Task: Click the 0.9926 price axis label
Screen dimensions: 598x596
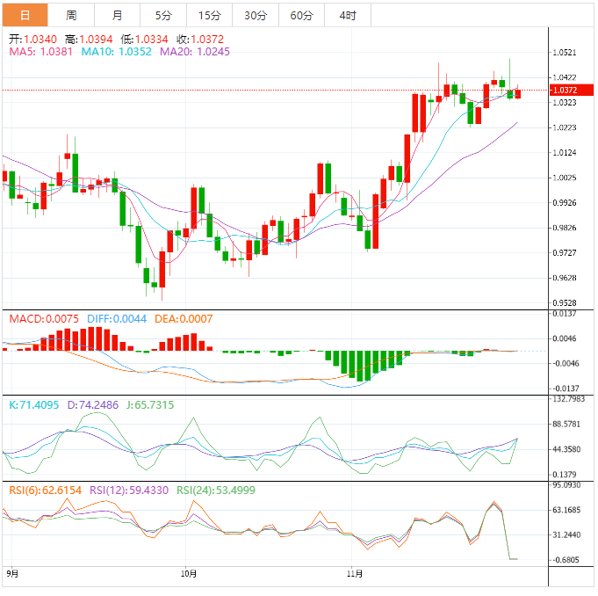Action: click(565, 203)
